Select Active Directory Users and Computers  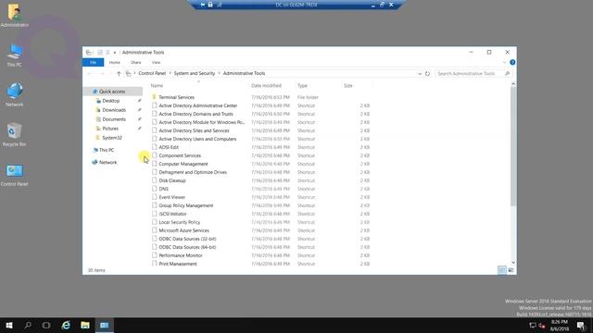tap(197, 139)
